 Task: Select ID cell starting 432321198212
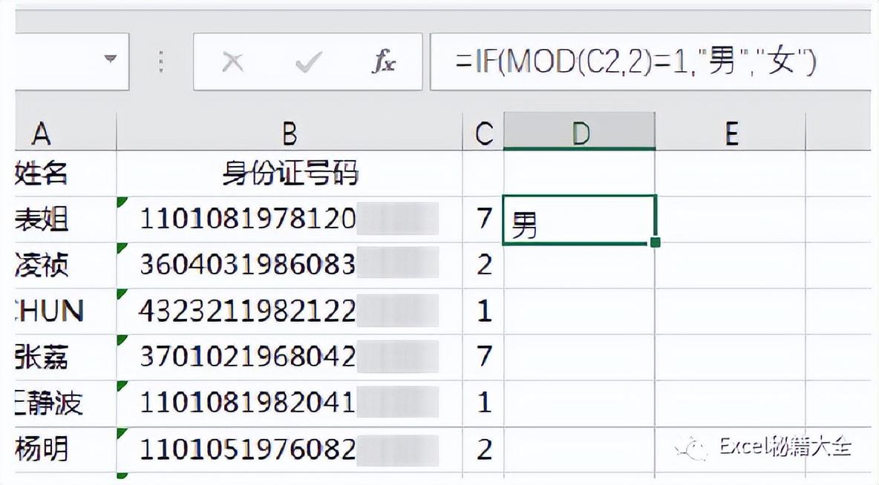tap(290, 311)
